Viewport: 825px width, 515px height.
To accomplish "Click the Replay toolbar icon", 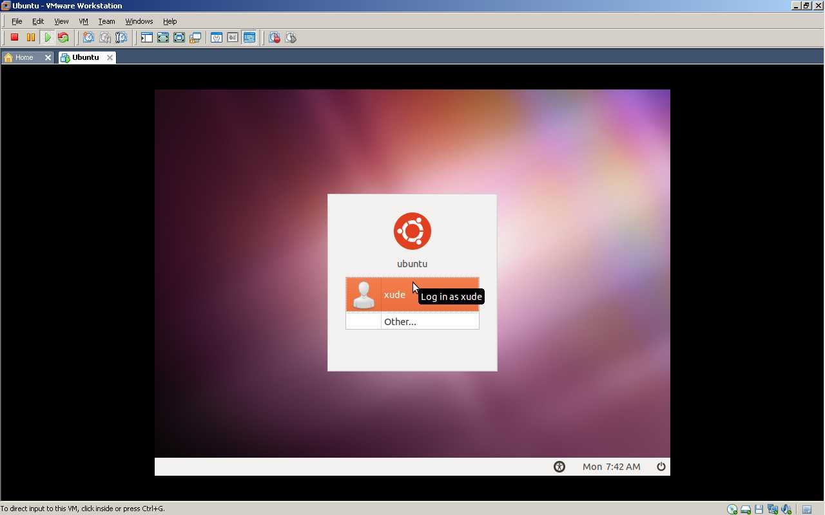I will [x=291, y=38].
